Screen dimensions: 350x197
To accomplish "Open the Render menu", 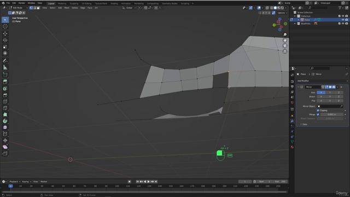I will pyautogui.click(x=22, y=3).
